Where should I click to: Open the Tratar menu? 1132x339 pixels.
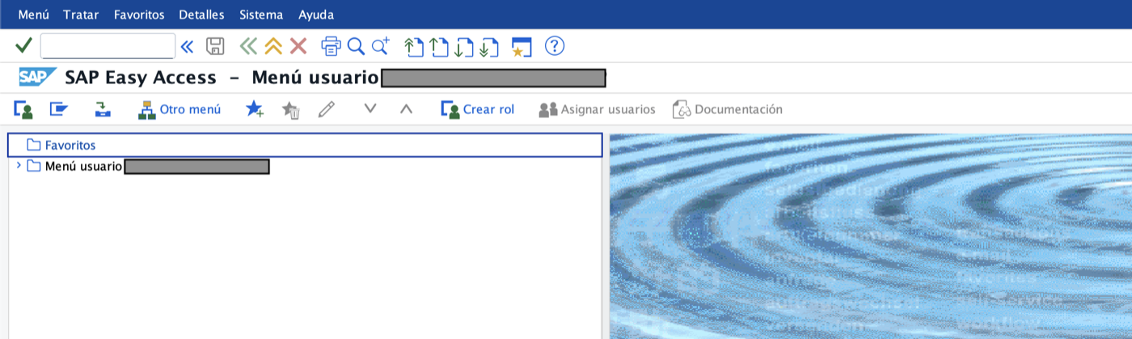pyautogui.click(x=82, y=15)
